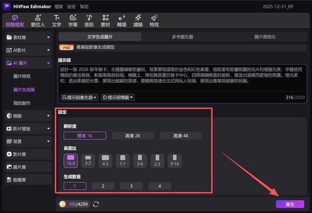Open the 字幕 subtitles tool

[73, 21]
